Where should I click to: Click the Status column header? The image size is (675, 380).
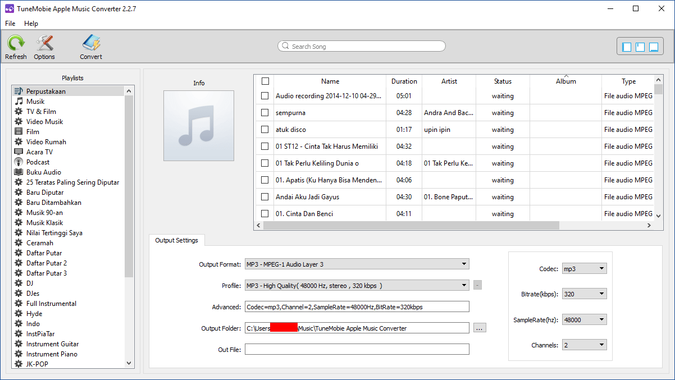pos(503,81)
